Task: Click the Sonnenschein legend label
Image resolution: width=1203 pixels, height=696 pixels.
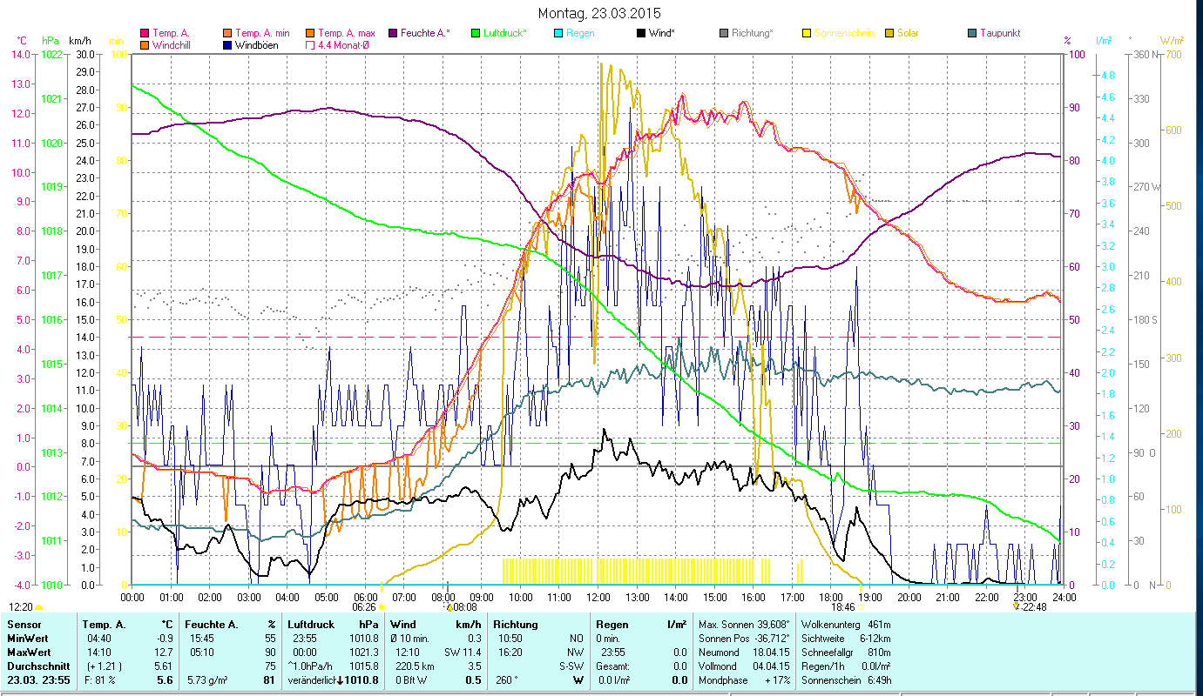Action: pos(842,33)
